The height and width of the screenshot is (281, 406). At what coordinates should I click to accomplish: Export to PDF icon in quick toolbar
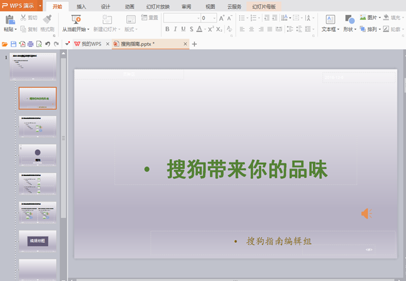click(x=22, y=44)
